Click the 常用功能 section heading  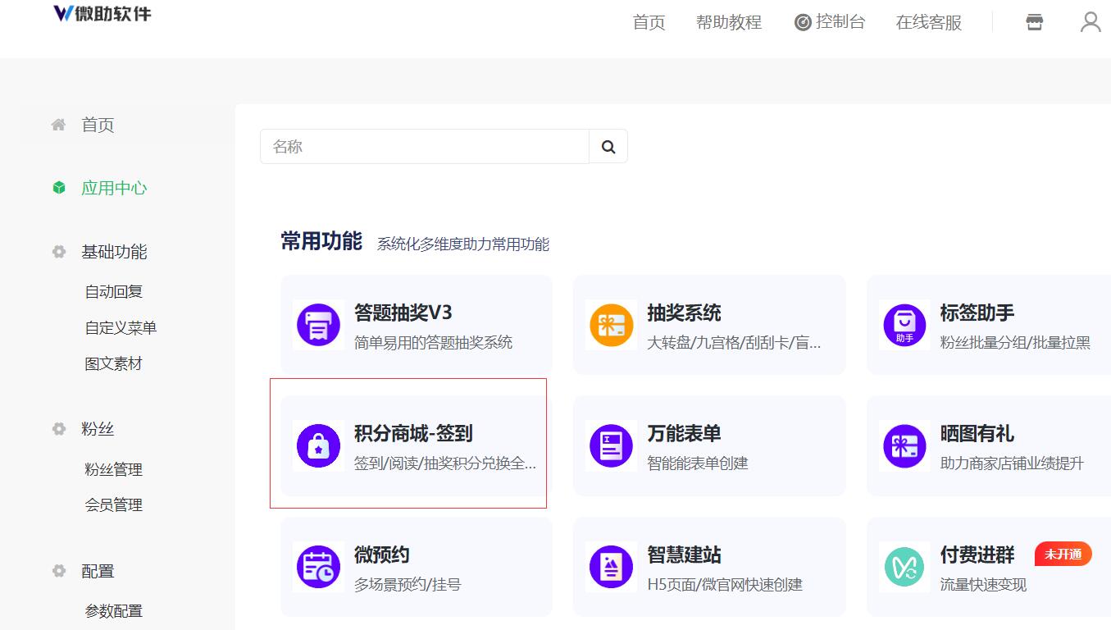321,240
